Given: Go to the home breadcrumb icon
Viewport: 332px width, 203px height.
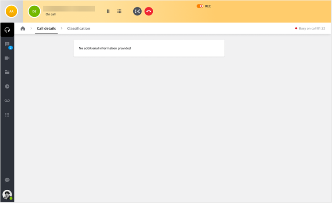Looking at the screenshot, I should coord(23,28).
